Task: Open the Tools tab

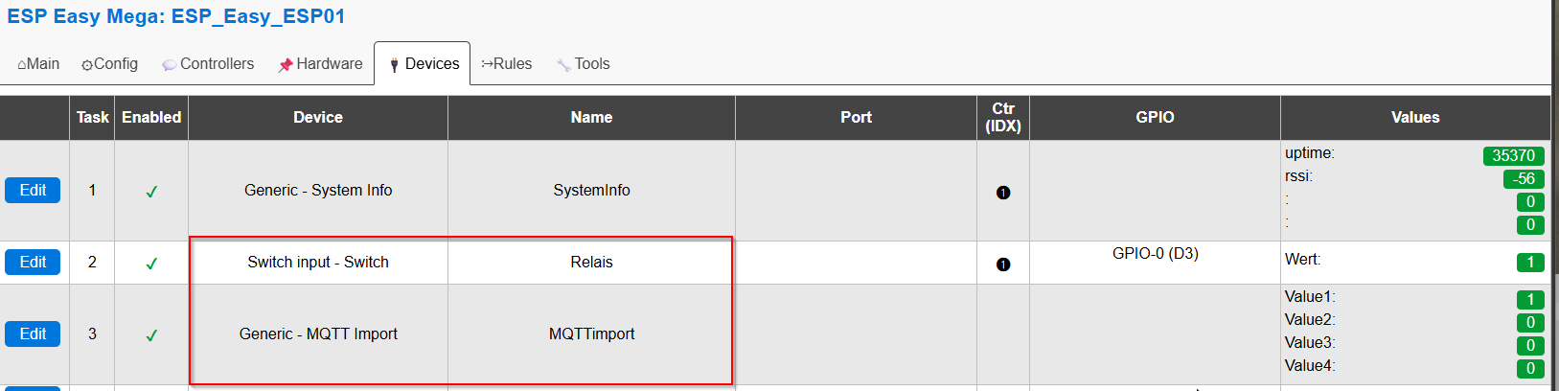Action: (583, 64)
